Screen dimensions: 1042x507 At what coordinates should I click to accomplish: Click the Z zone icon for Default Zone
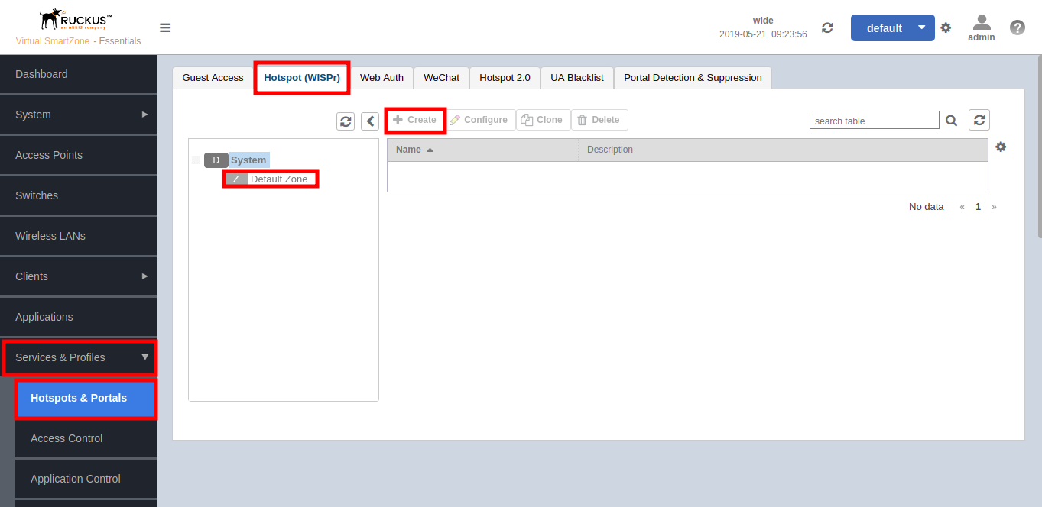[236, 179]
